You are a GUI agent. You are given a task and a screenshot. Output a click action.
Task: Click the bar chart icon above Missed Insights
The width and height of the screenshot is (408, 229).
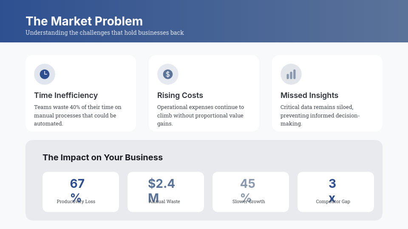(291, 74)
